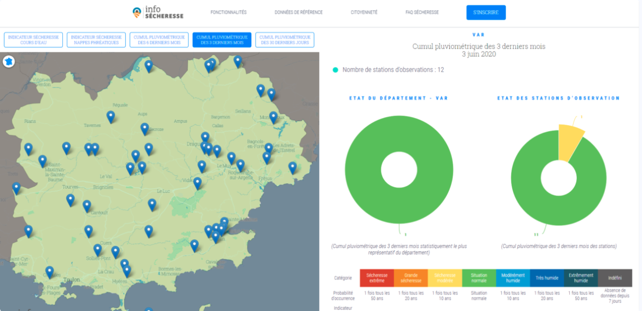Open FAQ Sécheresse

point(422,12)
